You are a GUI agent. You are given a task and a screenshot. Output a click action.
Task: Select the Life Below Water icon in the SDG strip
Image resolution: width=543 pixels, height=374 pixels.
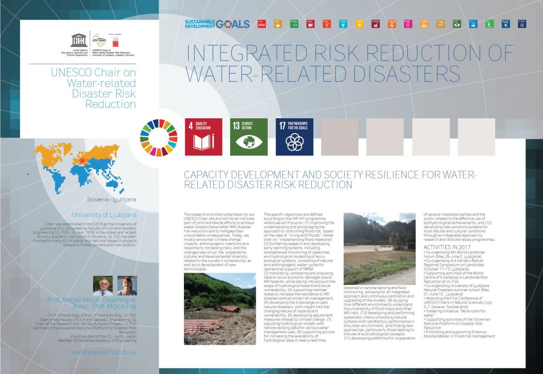[x=472, y=23]
